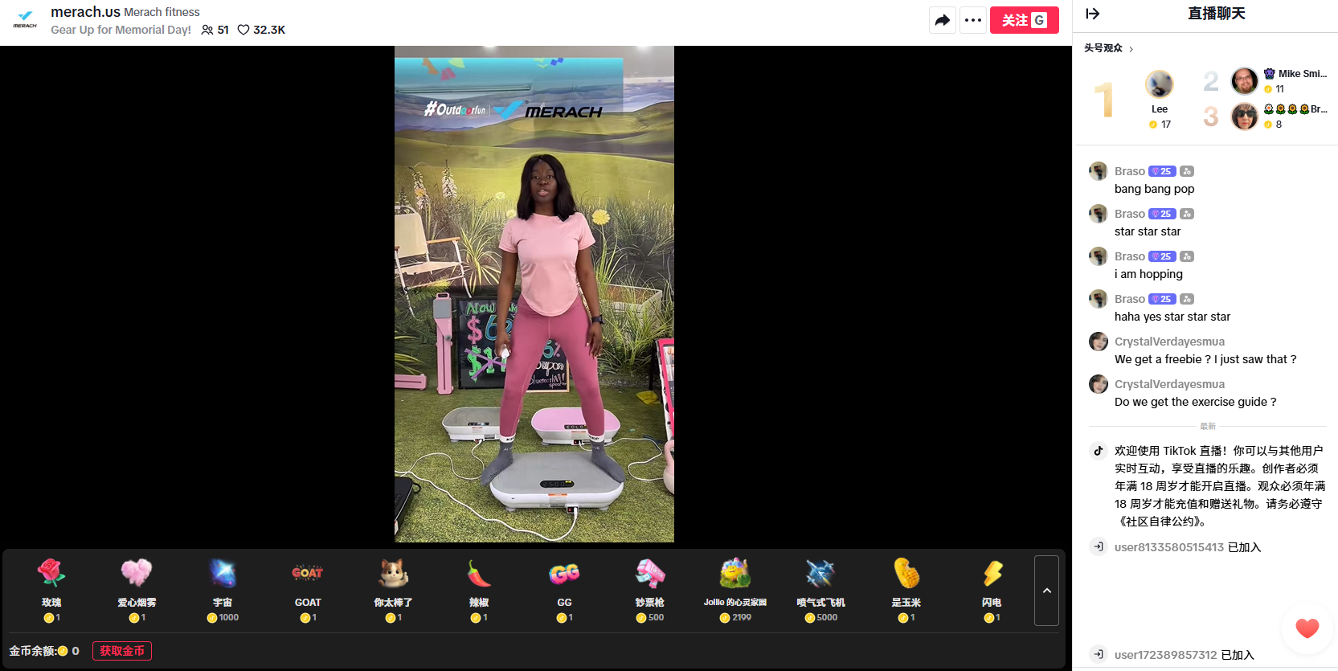Expand the gift panel with arrow
Image resolution: width=1338 pixels, height=671 pixels.
pyautogui.click(x=1046, y=591)
